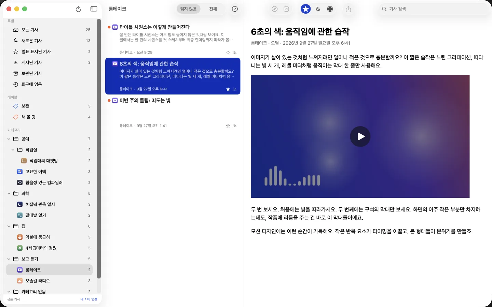Open 새로운 기사 sparkle item
Screen dimensions: 492x307
coord(50,41)
